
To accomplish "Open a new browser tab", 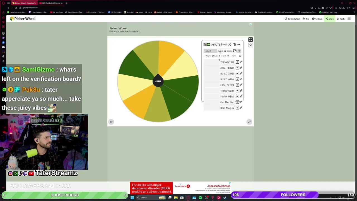I will tap(66, 3).
